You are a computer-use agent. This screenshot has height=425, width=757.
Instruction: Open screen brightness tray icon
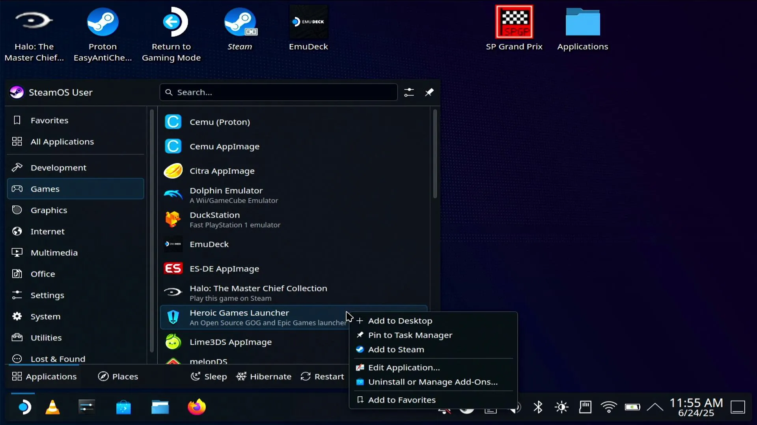[x=561, y=407]
